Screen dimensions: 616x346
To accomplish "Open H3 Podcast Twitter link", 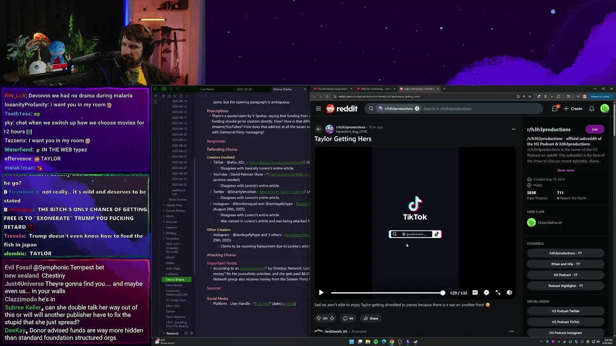I will pos(565,311).
